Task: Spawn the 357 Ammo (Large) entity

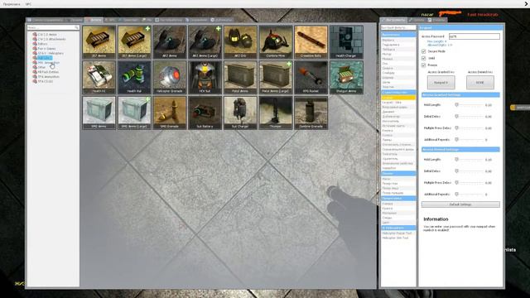Action: coord(134,42)
